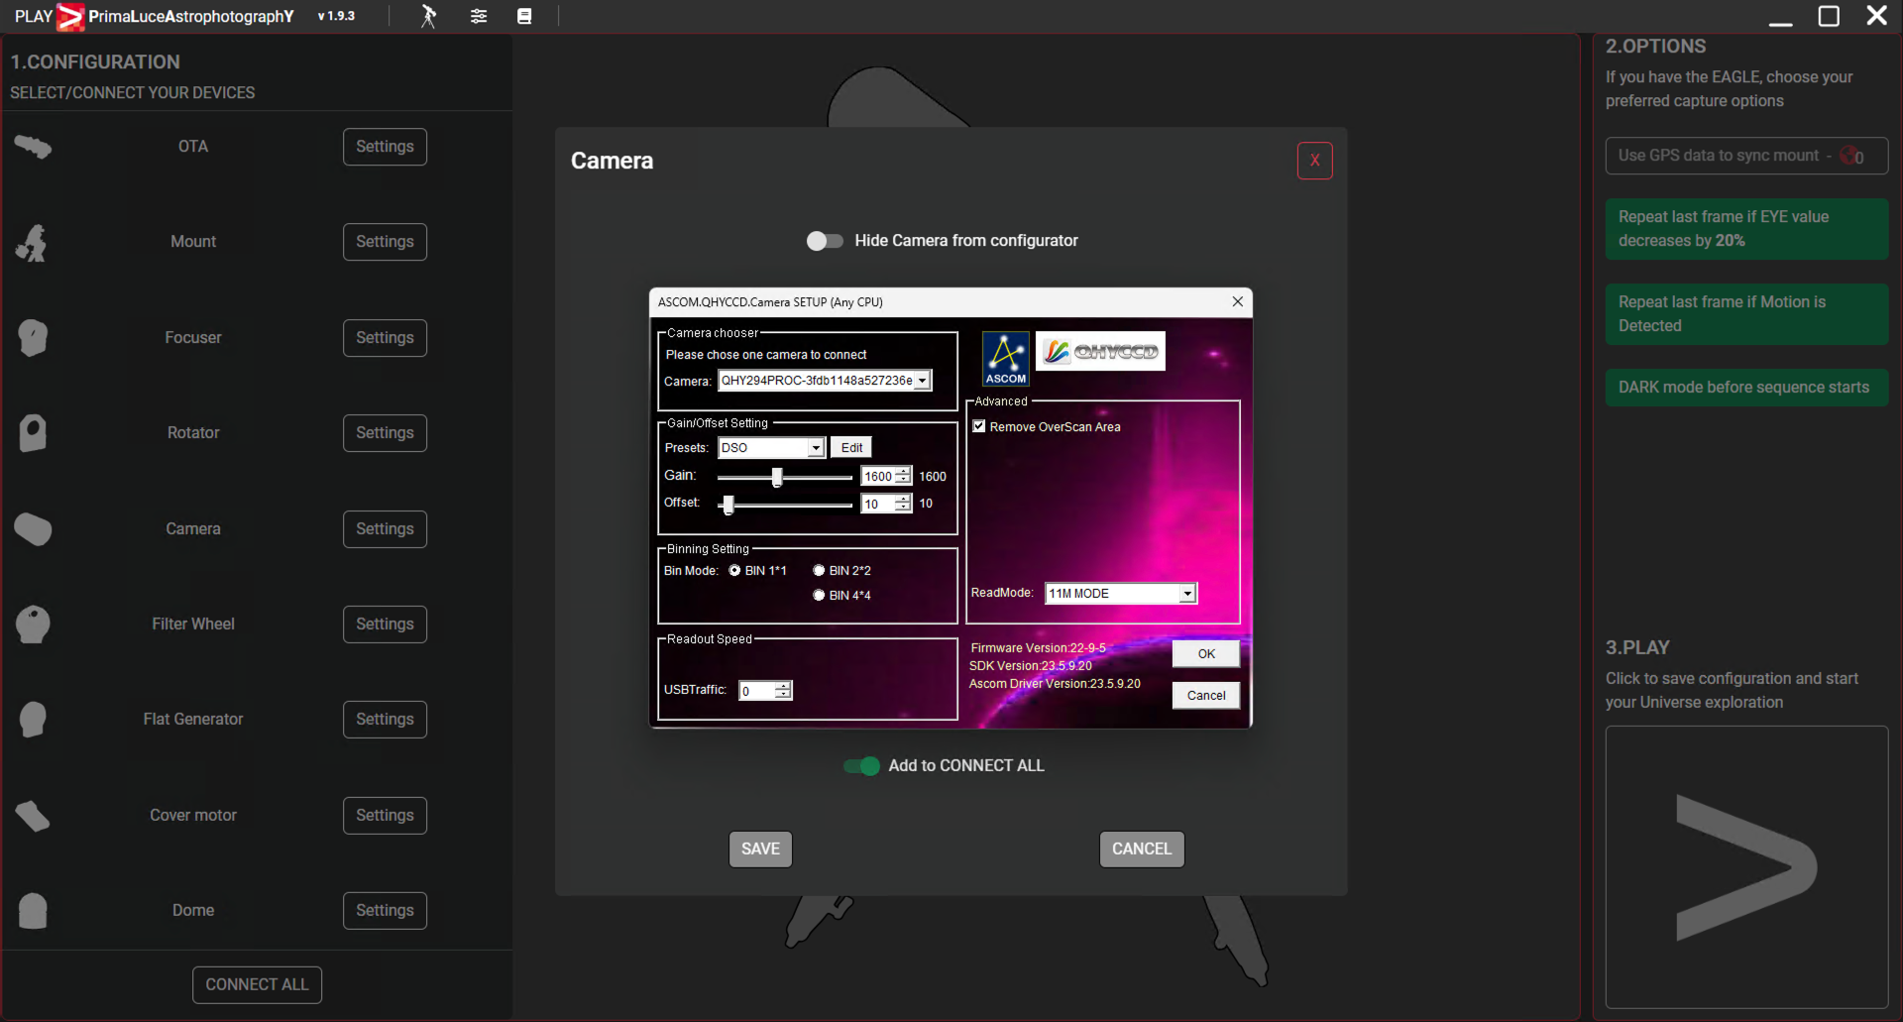Select BIN 1*1 radio button
Viewport: 1903px width, 1022px height.
(734, 571)
